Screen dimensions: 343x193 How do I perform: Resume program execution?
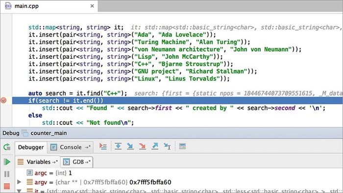click(x=7, y=162)
